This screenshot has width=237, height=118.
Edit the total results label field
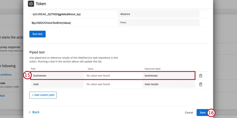click(168, 84)
